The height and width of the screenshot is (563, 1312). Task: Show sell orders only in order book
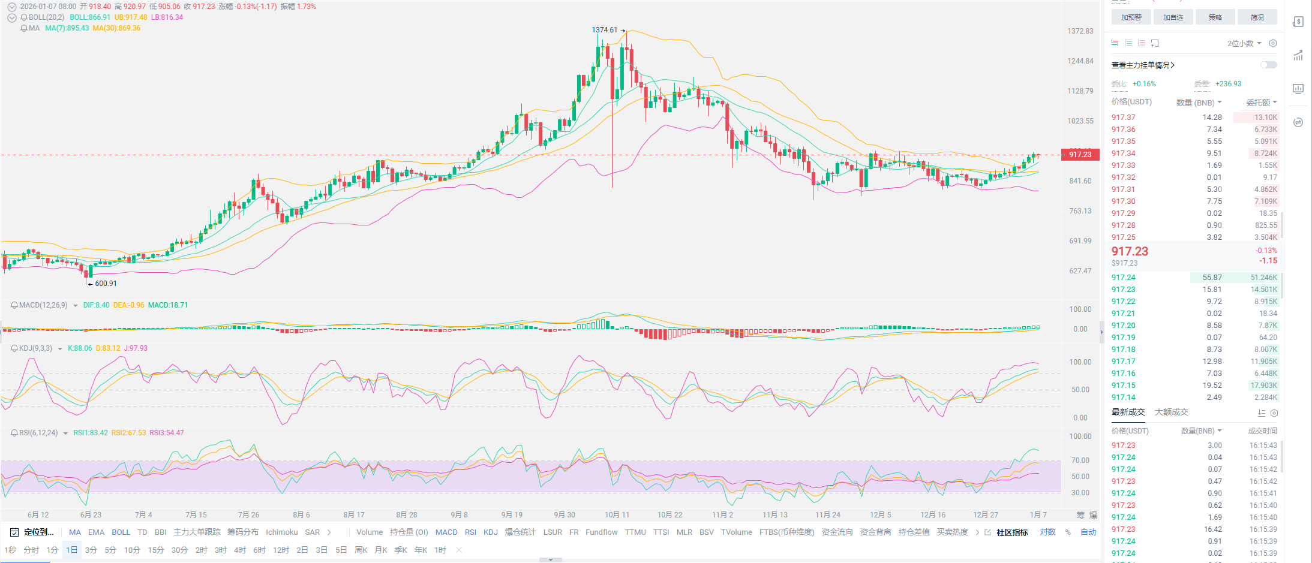[x=1141, y=43]
